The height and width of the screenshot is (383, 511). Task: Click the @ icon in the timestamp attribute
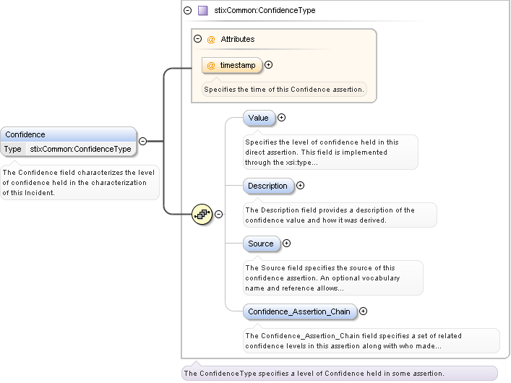coord(211,65)
